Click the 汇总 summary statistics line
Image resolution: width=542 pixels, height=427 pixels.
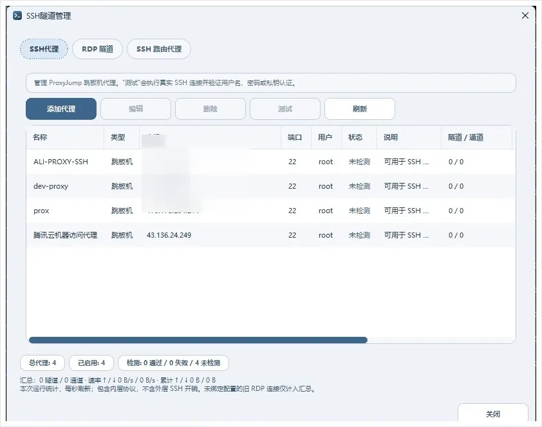point(118,381)
